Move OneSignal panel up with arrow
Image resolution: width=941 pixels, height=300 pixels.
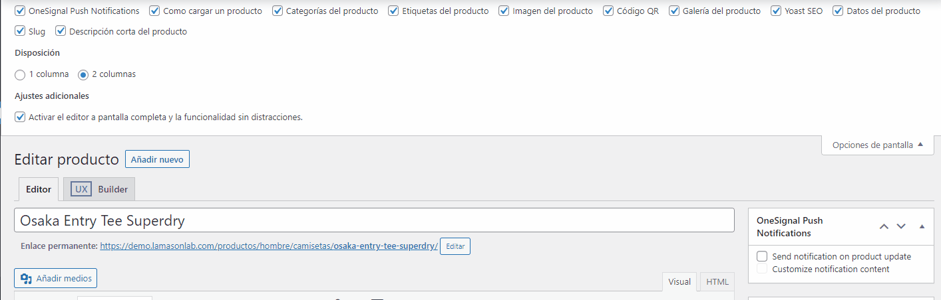[x=884, y=226]
